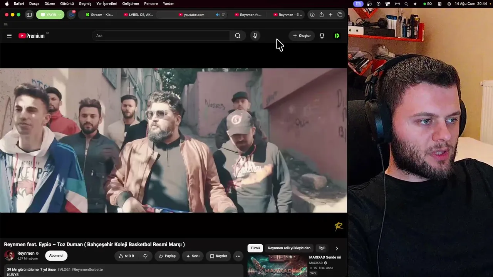Open the MAXIXAD Sende mi video thumbnail
This screenshot has height=277, width=493.
[277, 266]
